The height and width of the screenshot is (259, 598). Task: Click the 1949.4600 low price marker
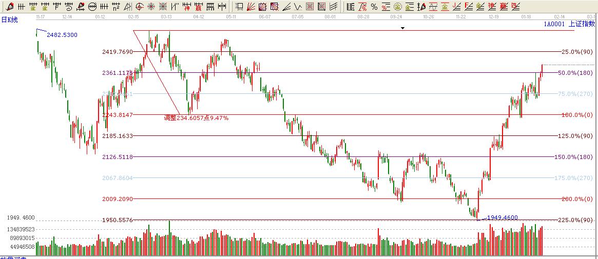click(x=502, y=217)
